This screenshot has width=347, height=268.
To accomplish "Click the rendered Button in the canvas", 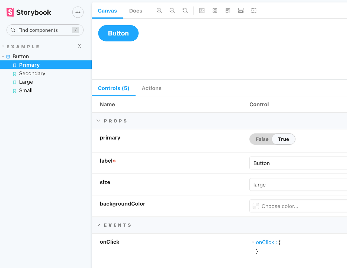I will pos(118,33).
